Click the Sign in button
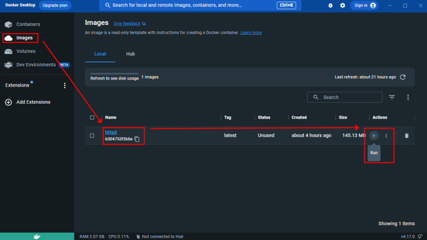 (365, 6)
